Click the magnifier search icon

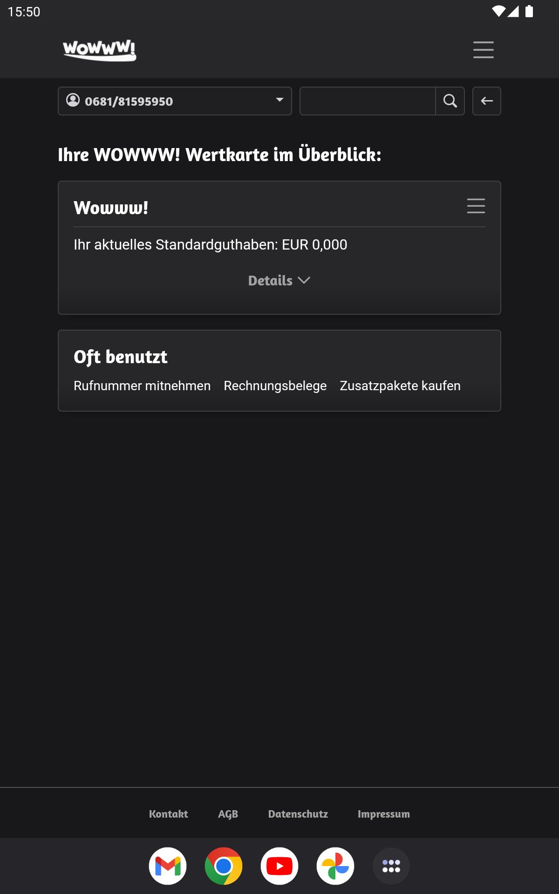(x=450, y=101)
